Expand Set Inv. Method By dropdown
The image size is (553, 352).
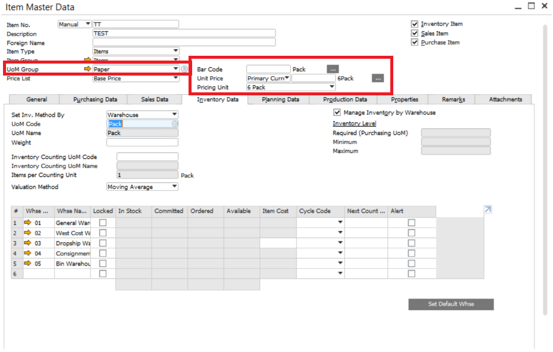click(x=175, y=115)
